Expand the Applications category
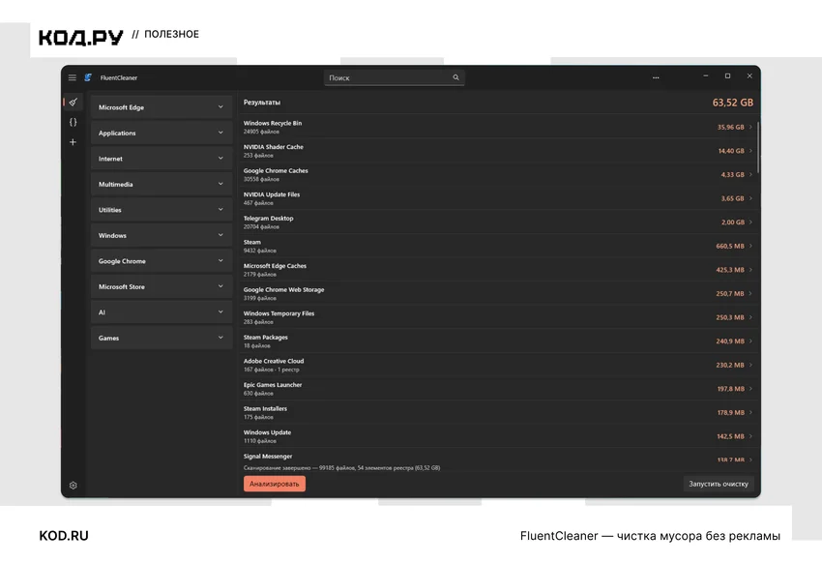Image resolution: width=822 pixels, height=563 pixels. (161, 133)
